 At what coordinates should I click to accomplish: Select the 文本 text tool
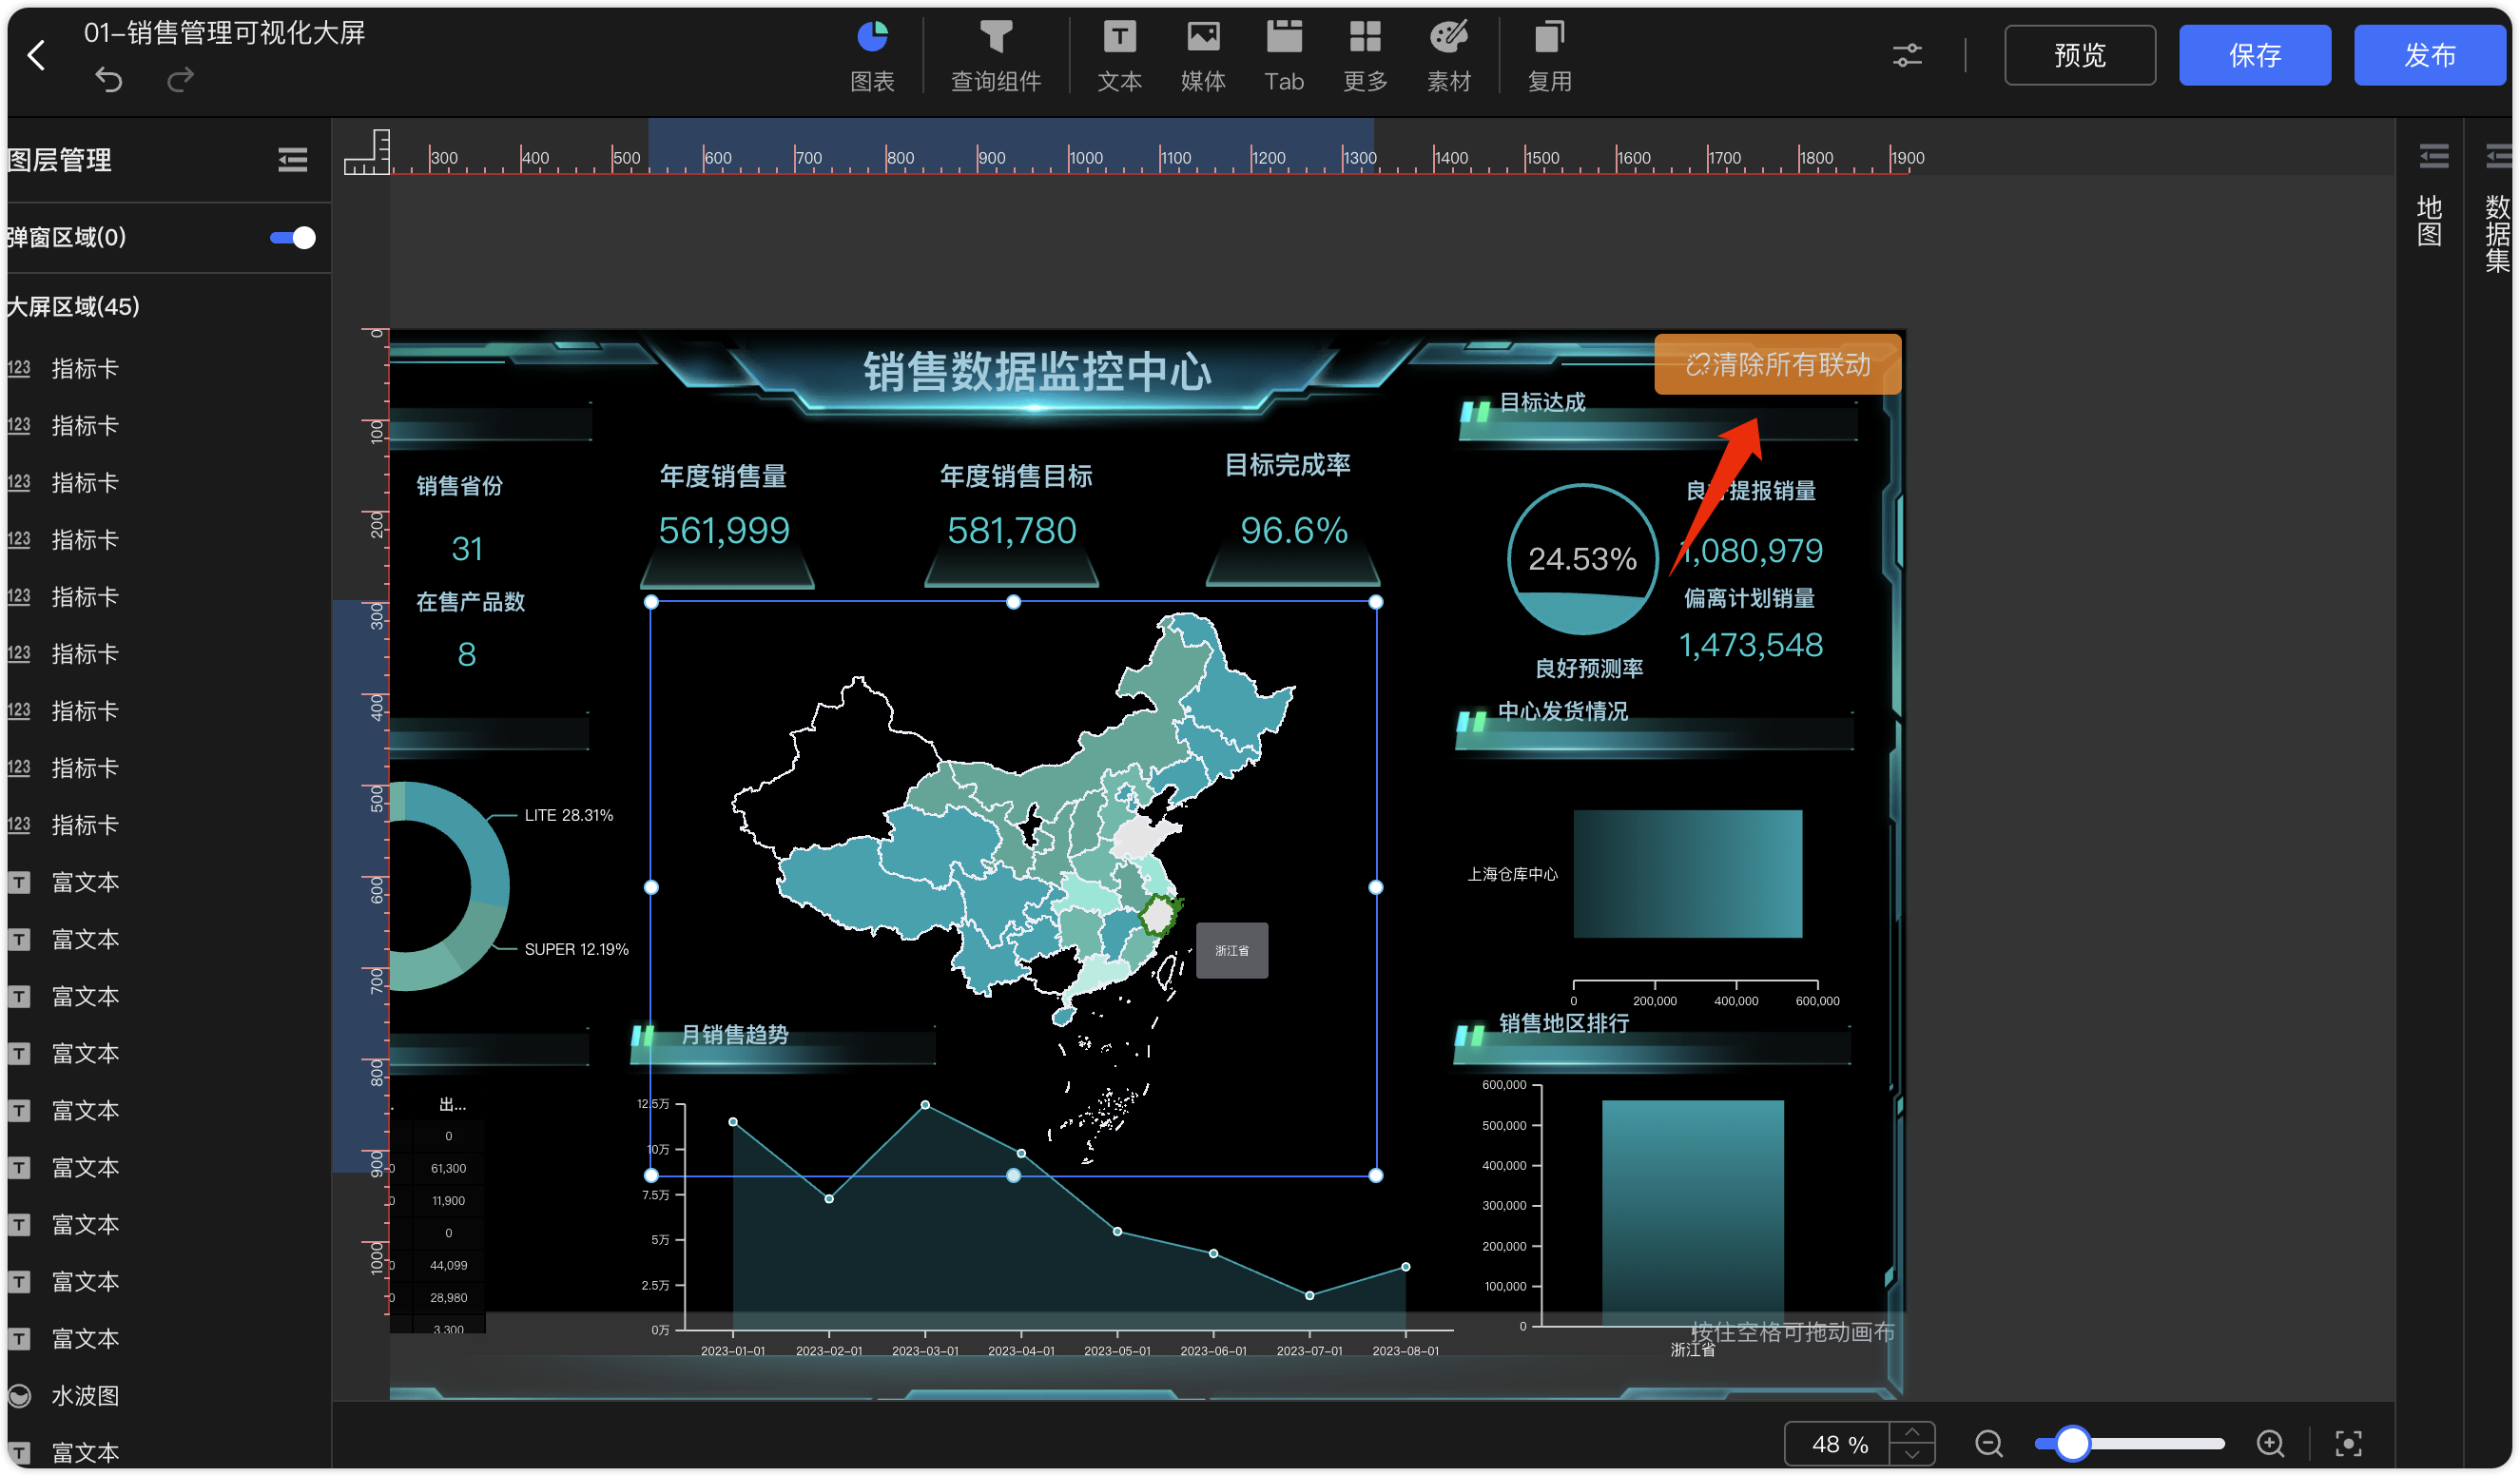click(x=1119, y=56)
